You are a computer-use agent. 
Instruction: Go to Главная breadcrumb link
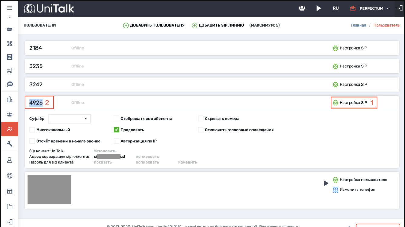coord(358,25)
